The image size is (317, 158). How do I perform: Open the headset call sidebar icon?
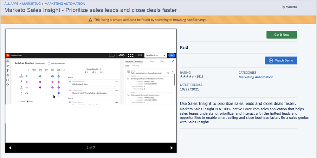pos(8,84)
